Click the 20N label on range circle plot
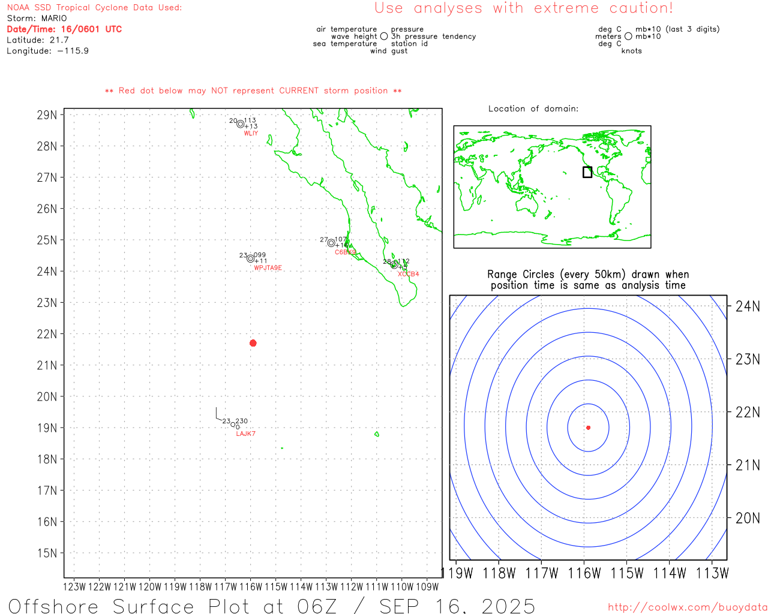This screenshot has height=614, width=768. [x=748, y=518]
